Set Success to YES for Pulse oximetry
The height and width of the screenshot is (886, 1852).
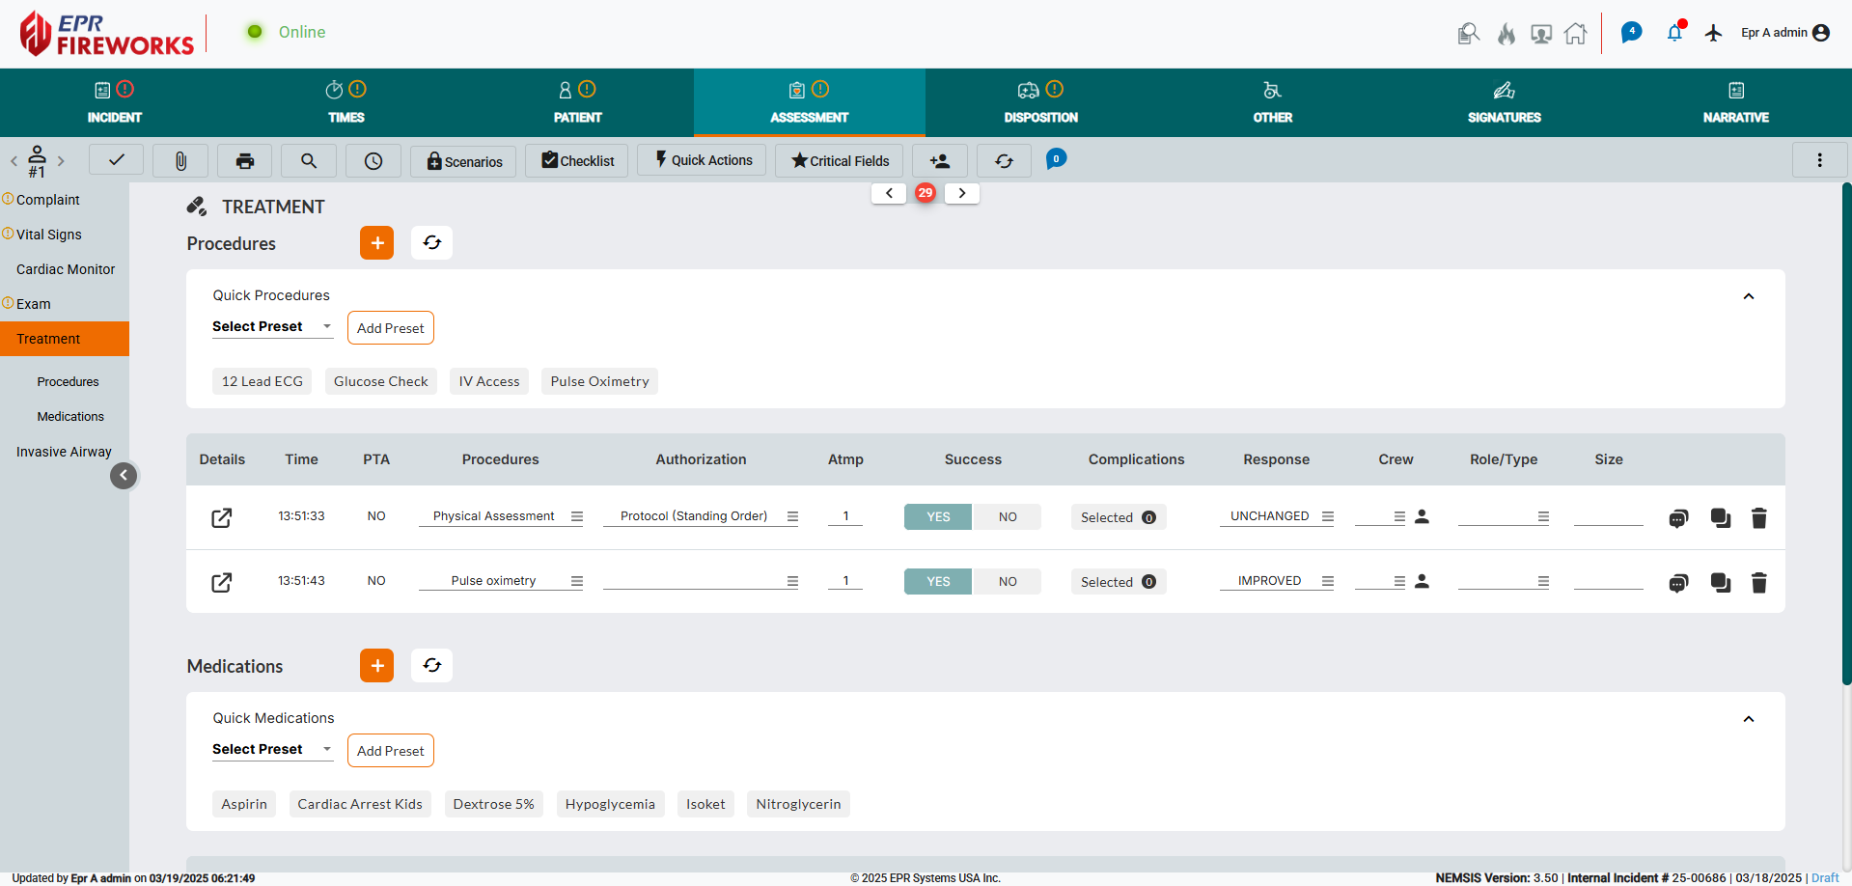[x=938, y=581]
